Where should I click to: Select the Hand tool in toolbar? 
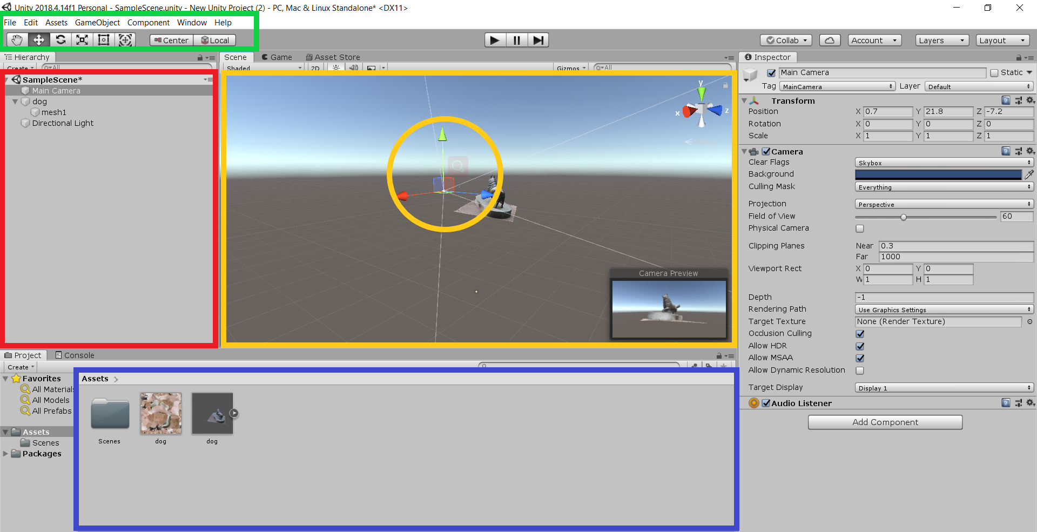point(17,40)
